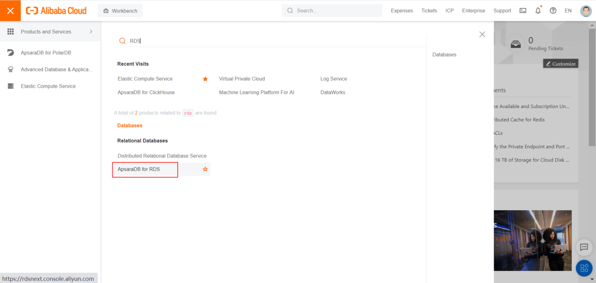Screen dimensions: 596x283
Task: Open the Support menu
Action: (x=502, y=10)
